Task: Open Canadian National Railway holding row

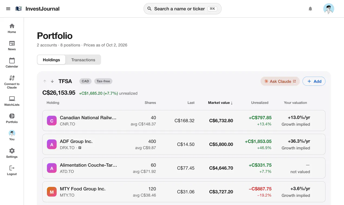Action: [x=184, y=121]
